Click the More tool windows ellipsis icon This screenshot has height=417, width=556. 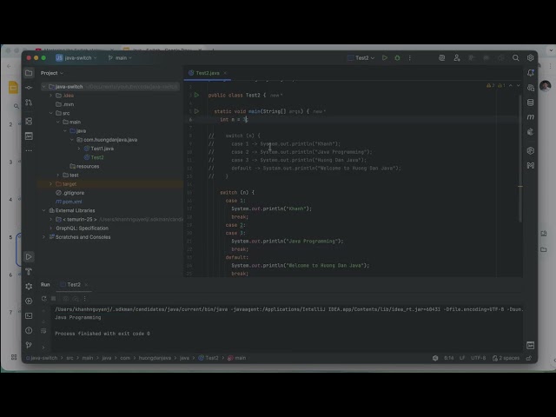tap(29, 150)
